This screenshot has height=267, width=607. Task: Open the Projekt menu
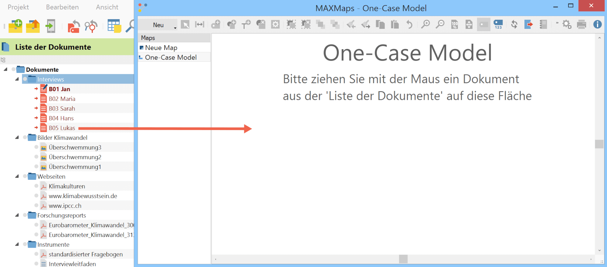coord(18,7)
